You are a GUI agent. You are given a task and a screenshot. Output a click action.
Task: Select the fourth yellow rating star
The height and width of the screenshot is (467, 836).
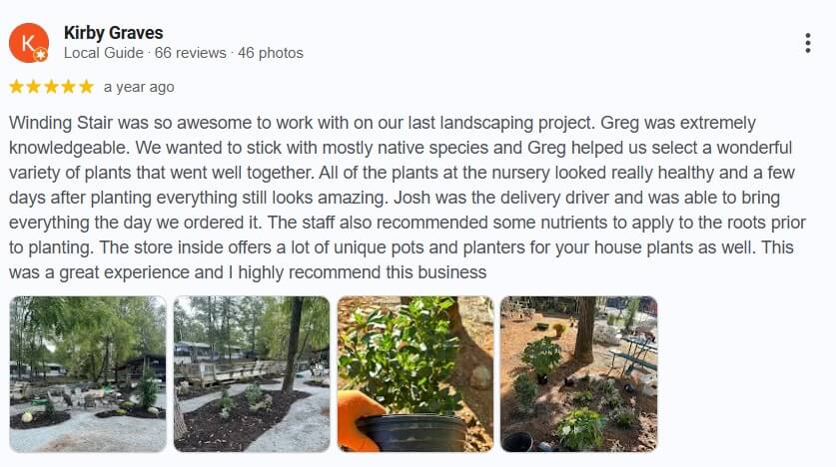click(69, 87)
